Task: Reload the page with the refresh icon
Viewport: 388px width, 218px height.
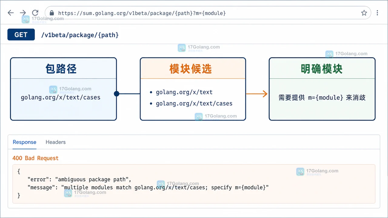Action: point(35,13)
